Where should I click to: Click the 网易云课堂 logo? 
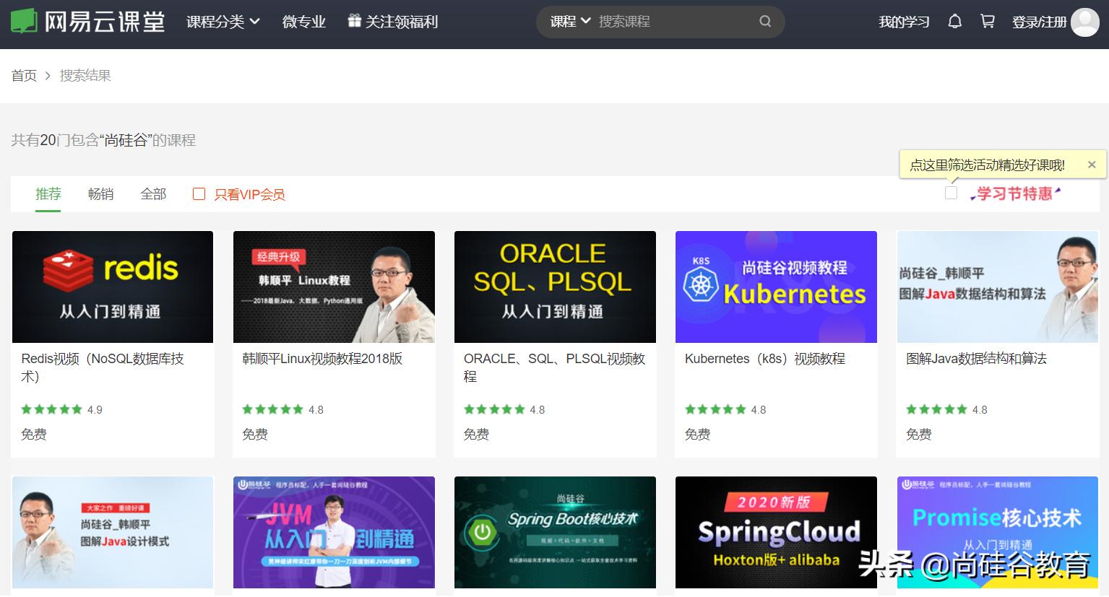coord(87,22)
